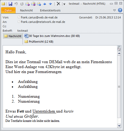Viewport: 124px width, 131px height.
Task: Click the Reply All envelope icon
Action: 33,4
